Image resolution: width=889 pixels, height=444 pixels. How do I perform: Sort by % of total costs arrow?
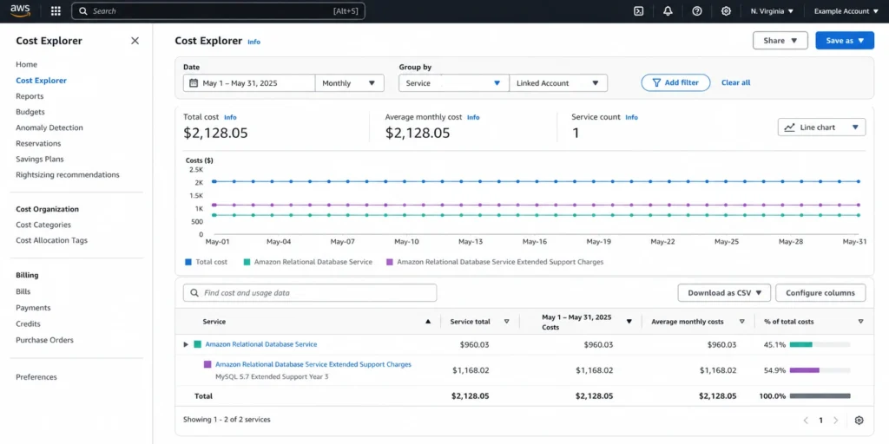click(x=860, y=322)
